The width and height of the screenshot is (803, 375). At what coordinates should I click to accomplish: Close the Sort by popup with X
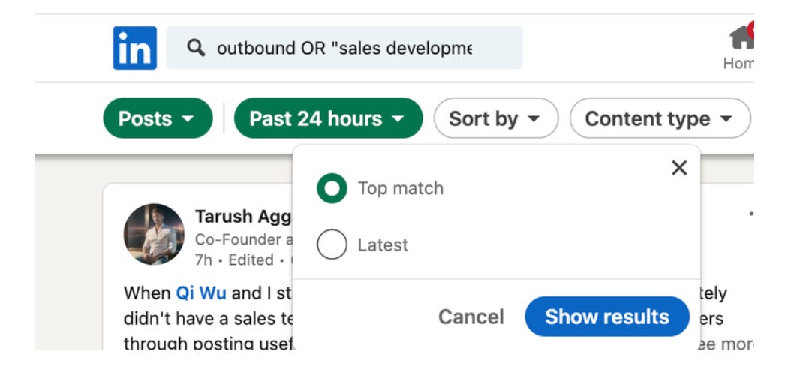tap(679, 168)
